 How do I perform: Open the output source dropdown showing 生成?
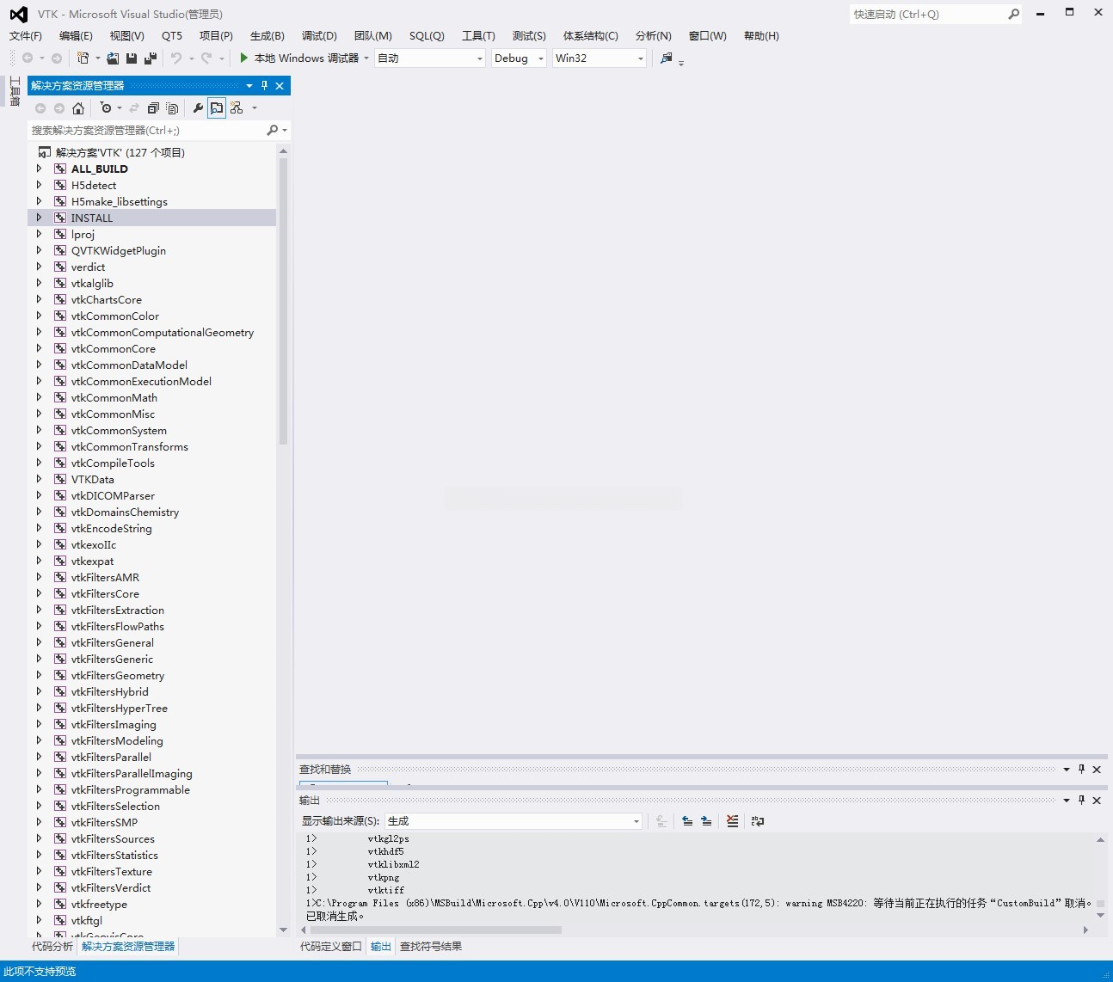(x=513, y=821)
